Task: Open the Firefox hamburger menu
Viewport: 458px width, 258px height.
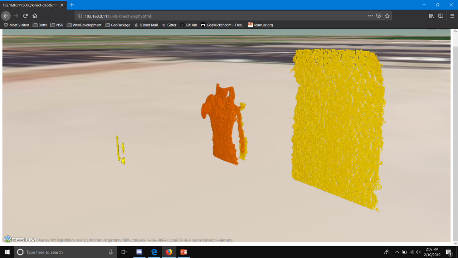Action: tap(452, 16)
